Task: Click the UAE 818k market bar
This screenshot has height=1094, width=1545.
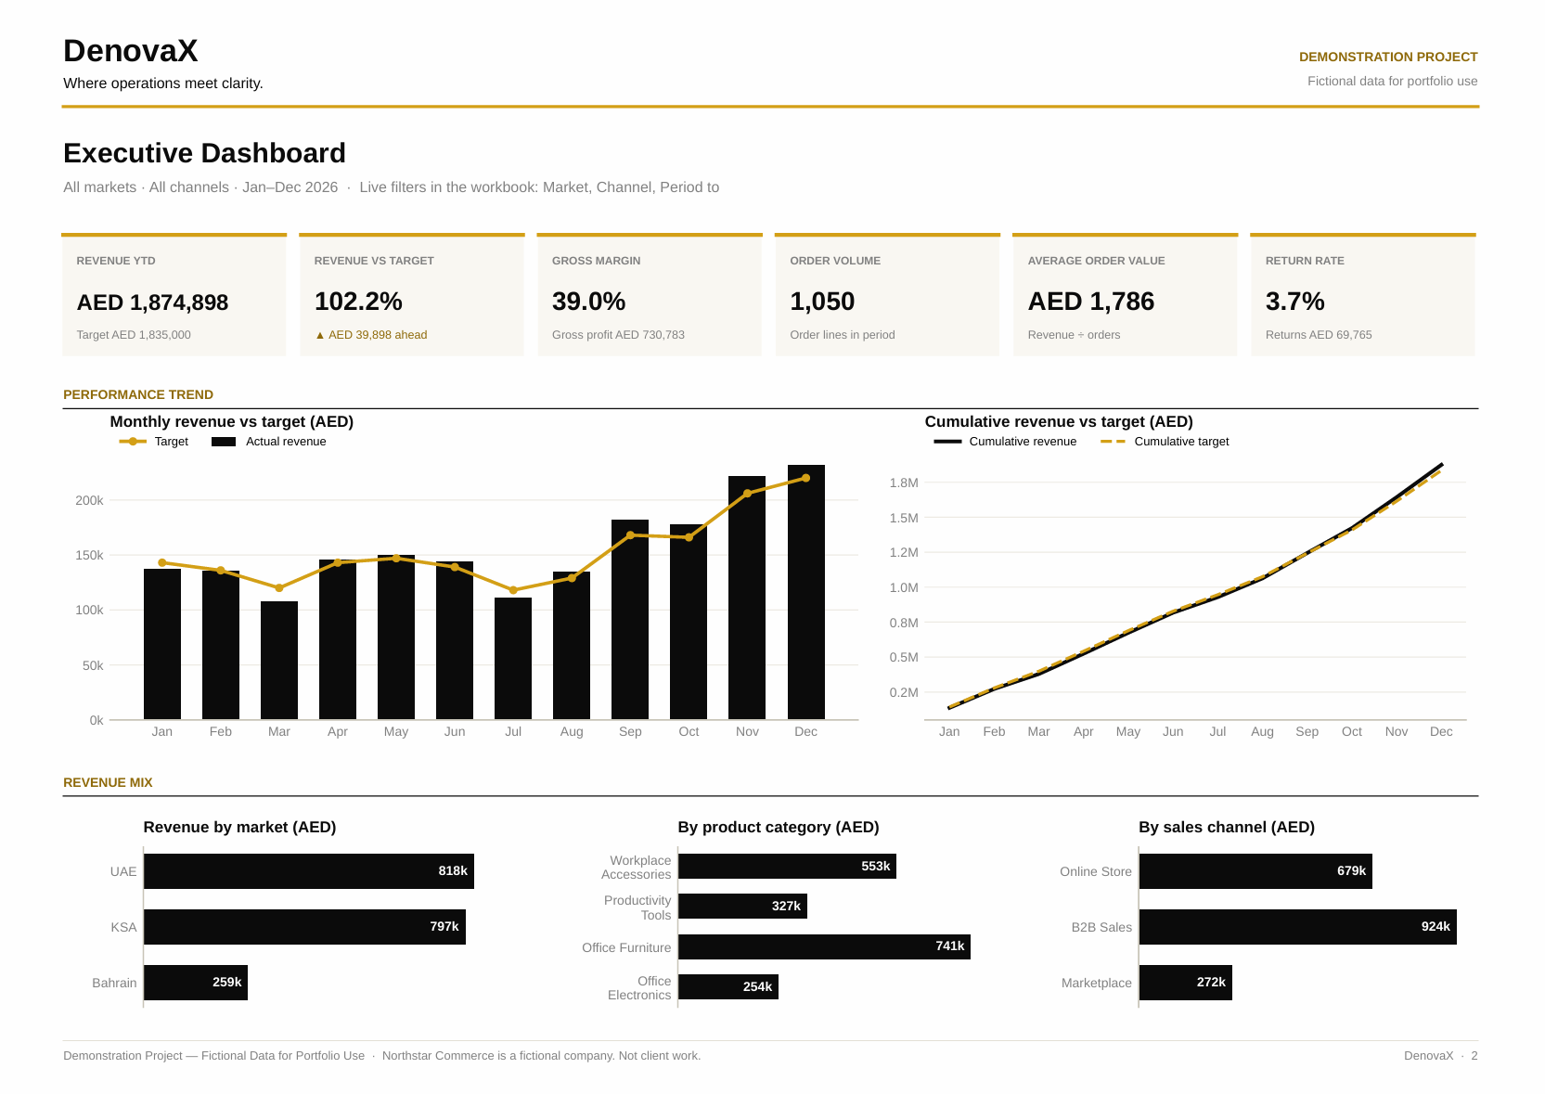Action: [309, 871]
